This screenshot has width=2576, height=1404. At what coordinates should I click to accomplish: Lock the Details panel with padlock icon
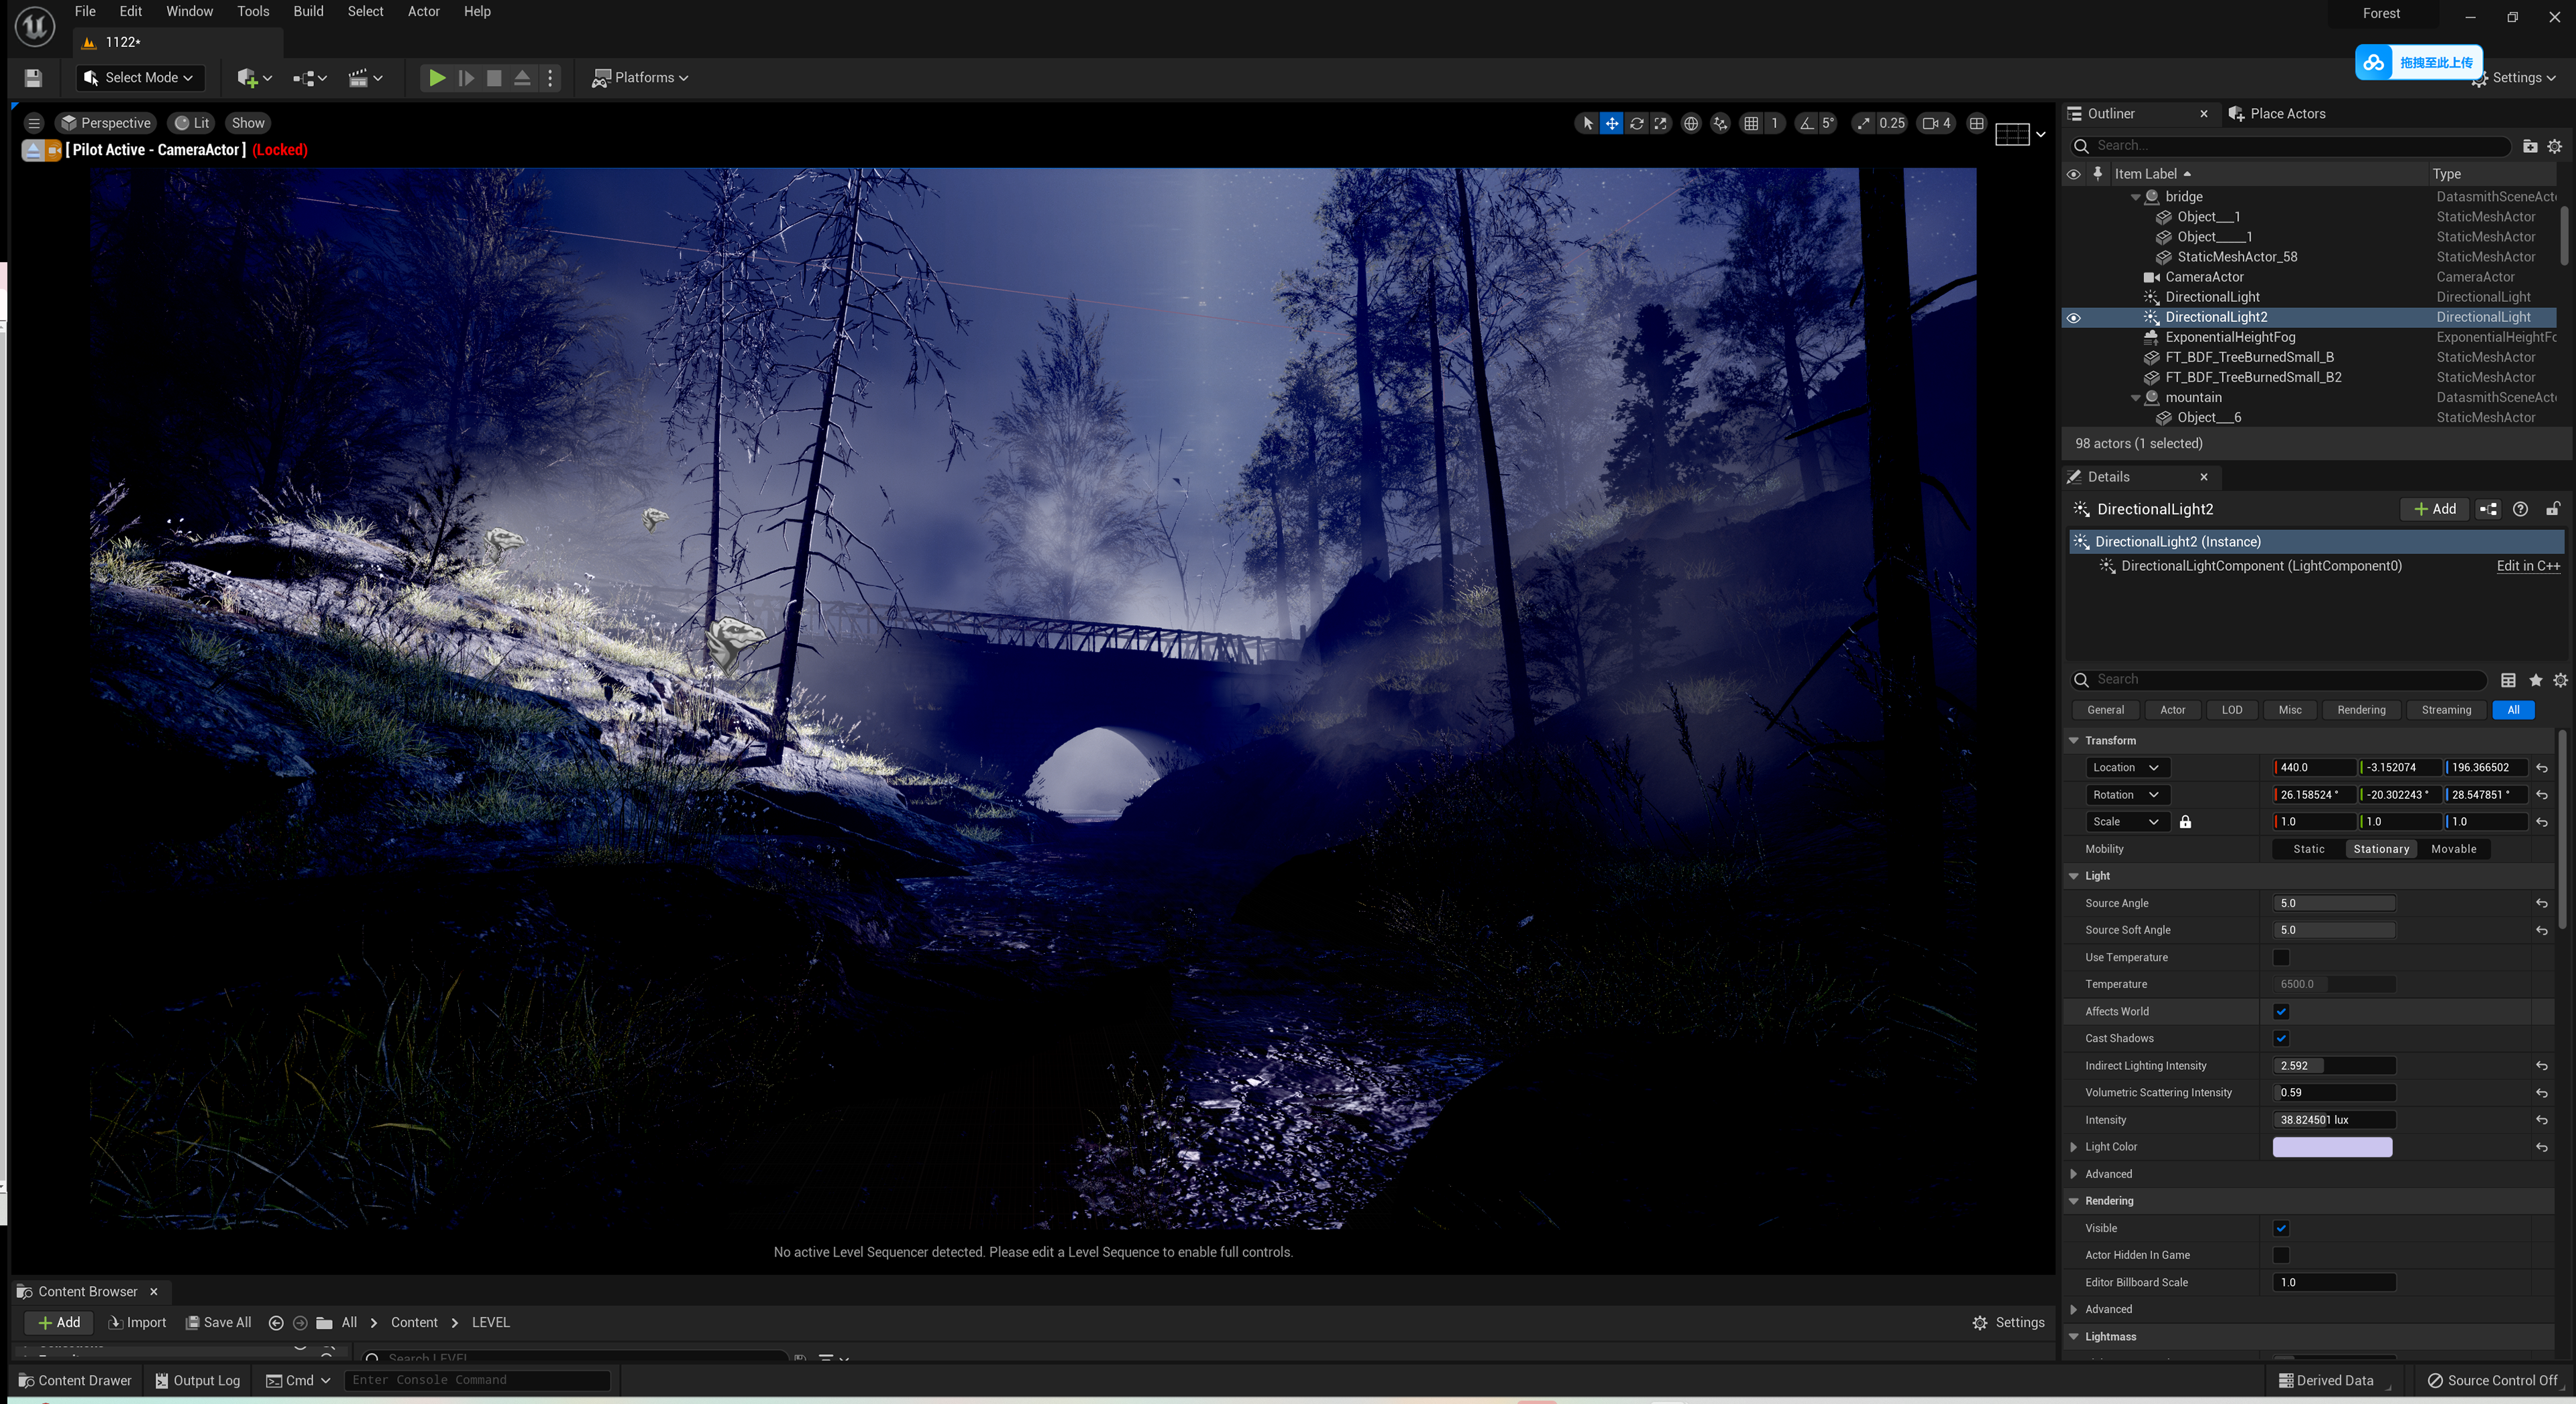pos(2553,509)
